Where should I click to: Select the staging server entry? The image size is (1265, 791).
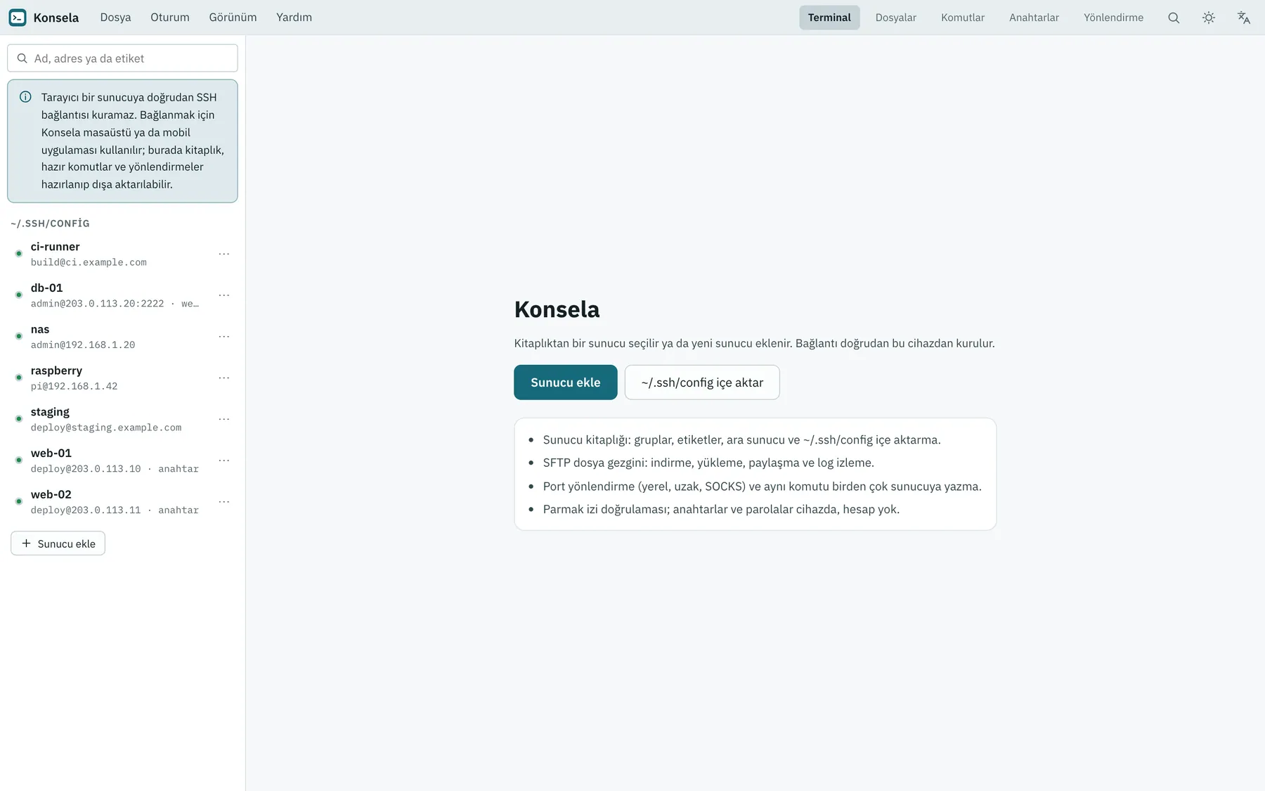(x=122, y=419)
